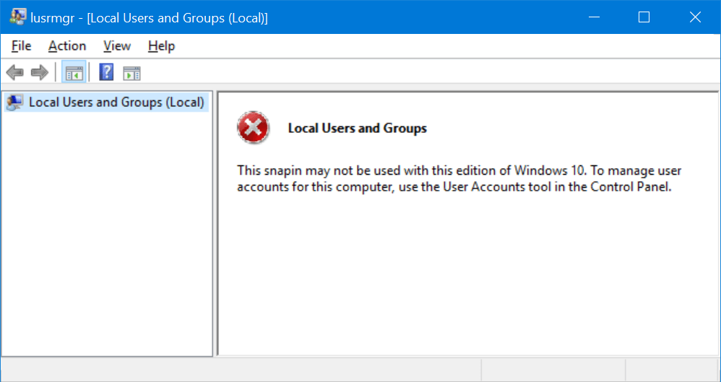Open the Action menu
The height and width of the screenshot is (382, 721).
click(x=67, y=46)
